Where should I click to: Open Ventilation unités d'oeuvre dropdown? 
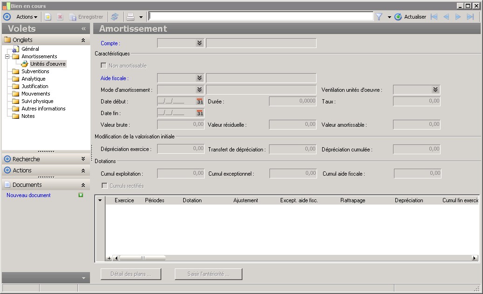435,89
